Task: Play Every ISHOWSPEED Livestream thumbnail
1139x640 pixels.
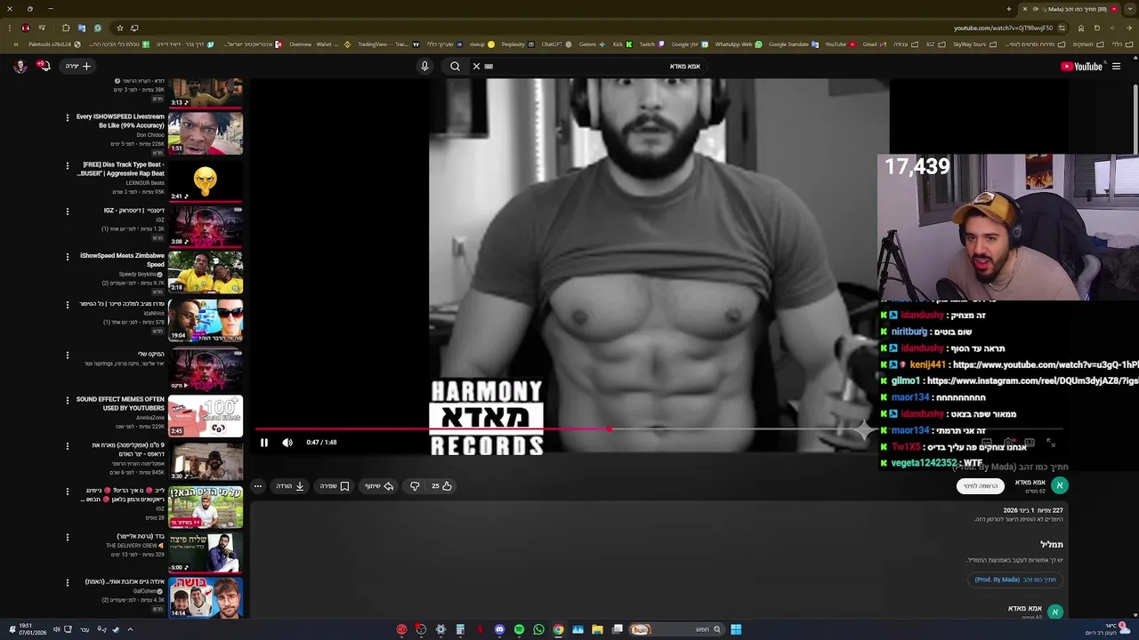Action: tap(206, 133)
